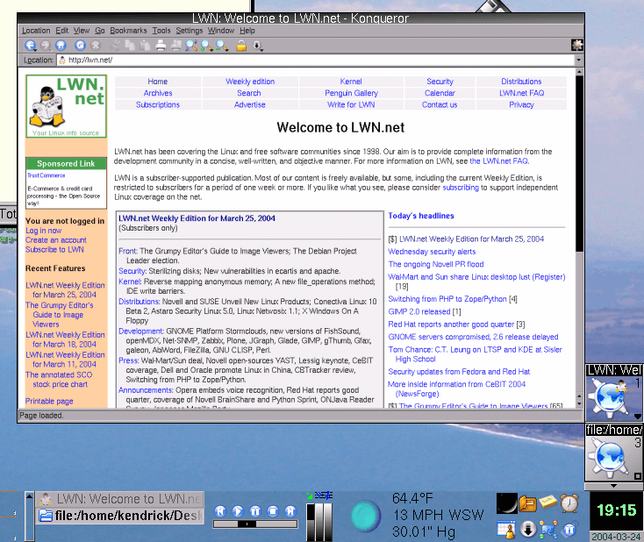Click the media player Pause button

pos(255,510)
